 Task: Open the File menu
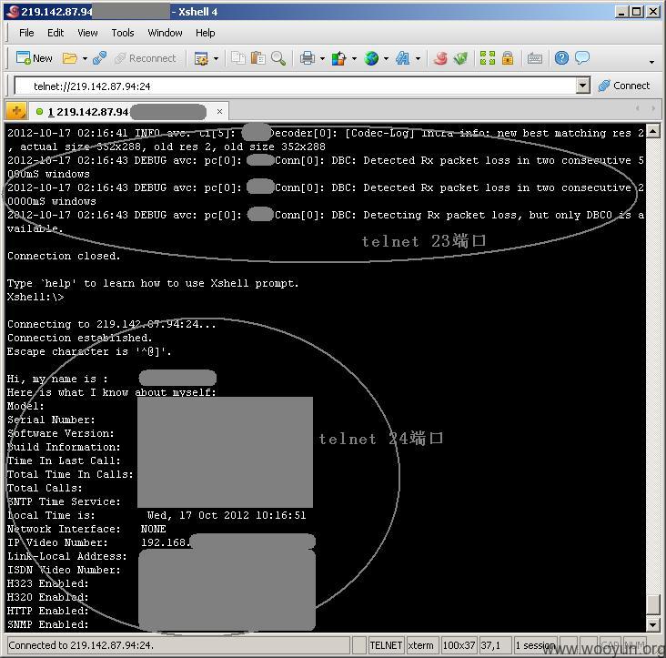tap(26, 33)
